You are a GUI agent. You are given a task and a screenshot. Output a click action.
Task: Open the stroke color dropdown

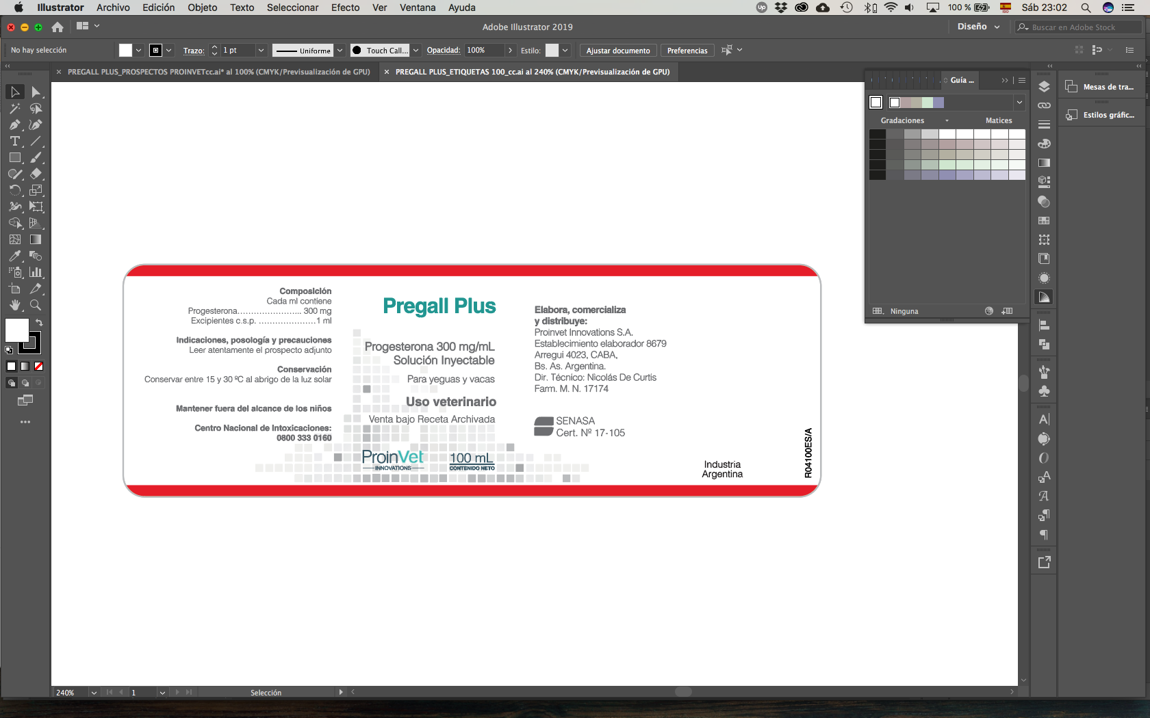[169, 50]
